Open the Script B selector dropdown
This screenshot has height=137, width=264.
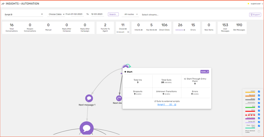24,15
